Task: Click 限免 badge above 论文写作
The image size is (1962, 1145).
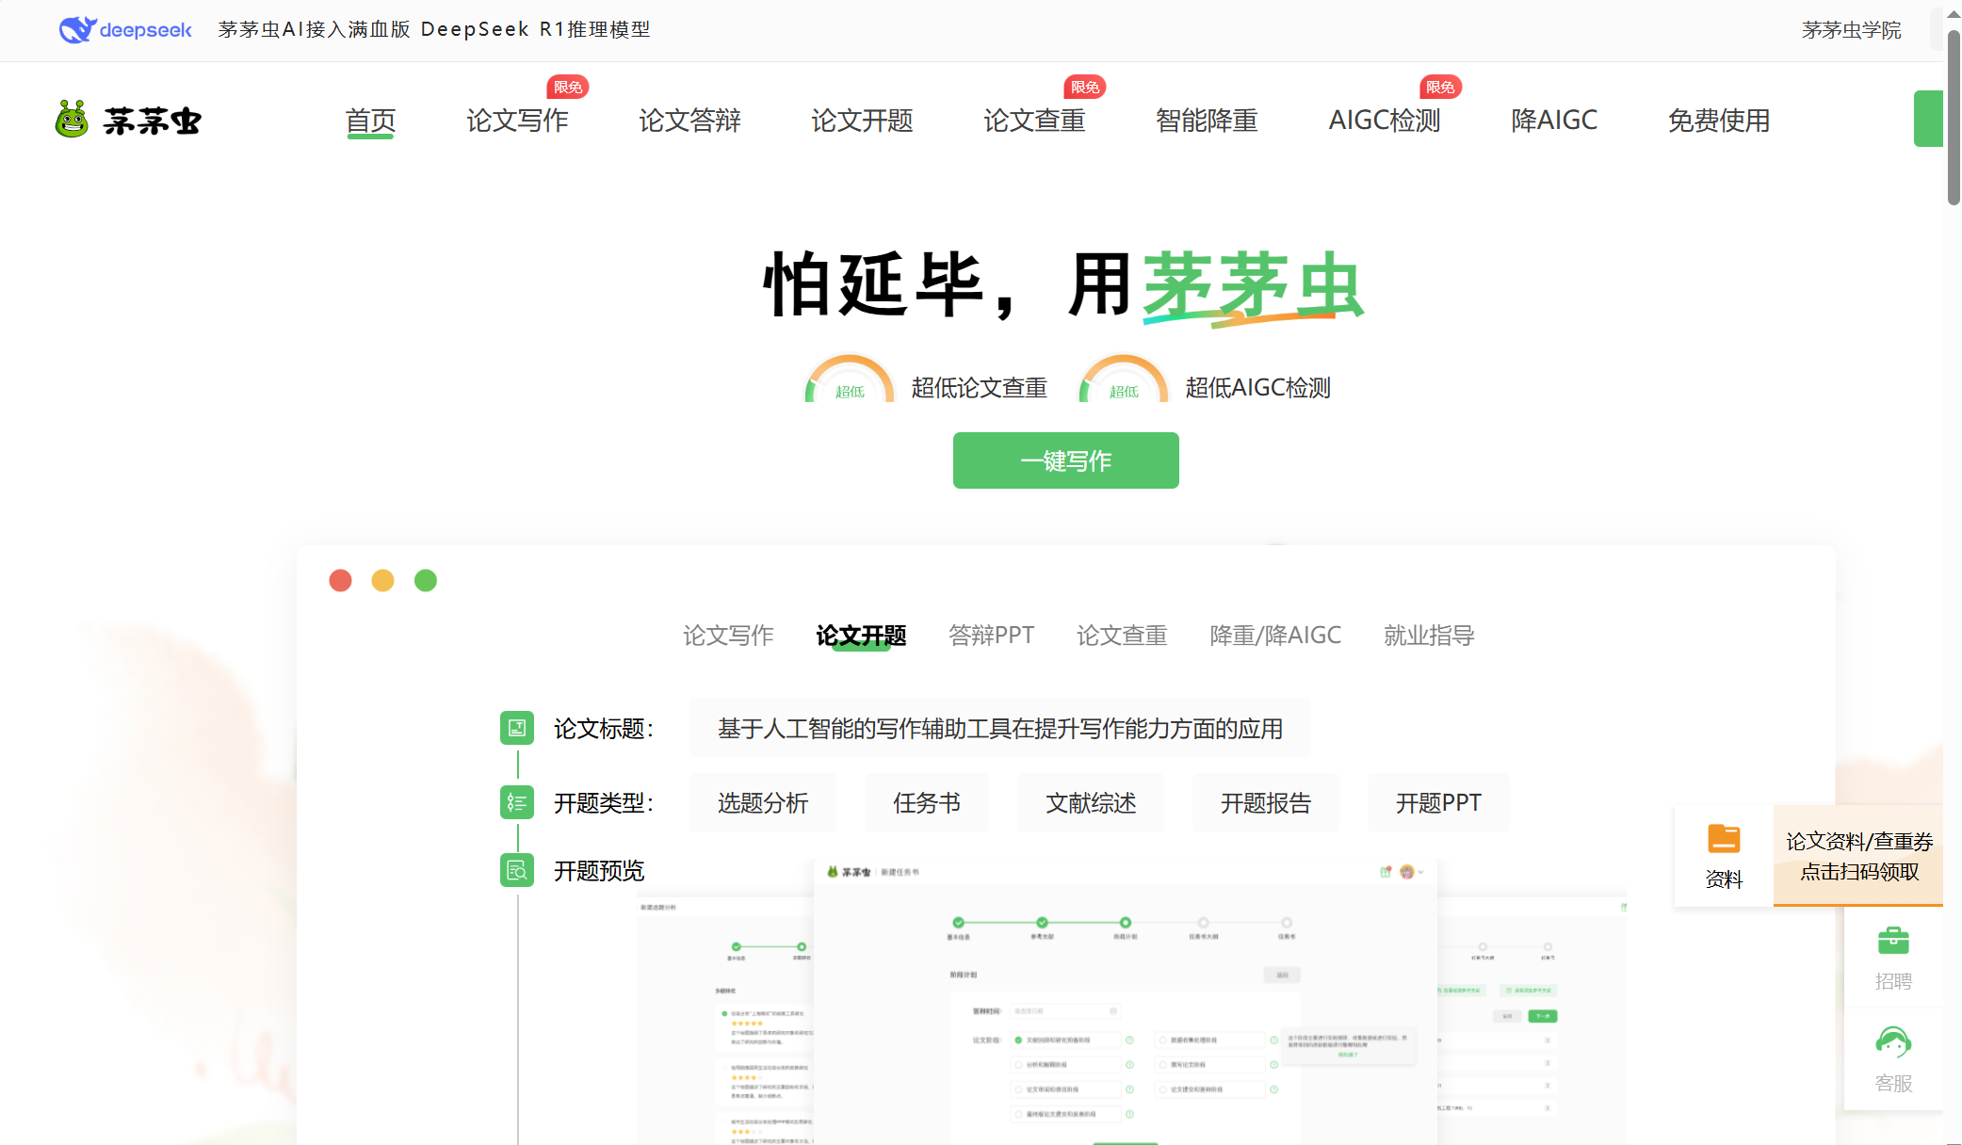Action: tap(568, 87)
